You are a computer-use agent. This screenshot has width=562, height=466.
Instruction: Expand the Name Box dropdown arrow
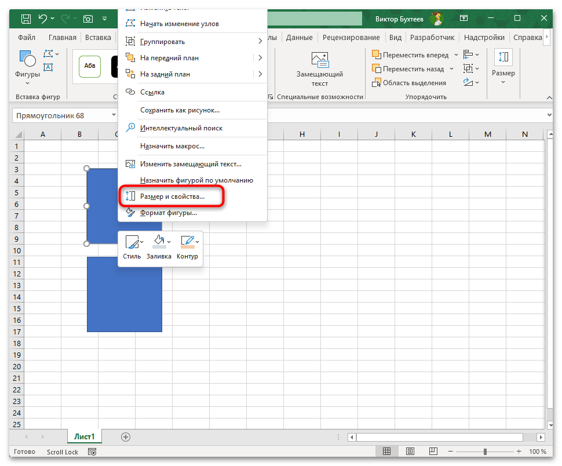pos(114,115)
